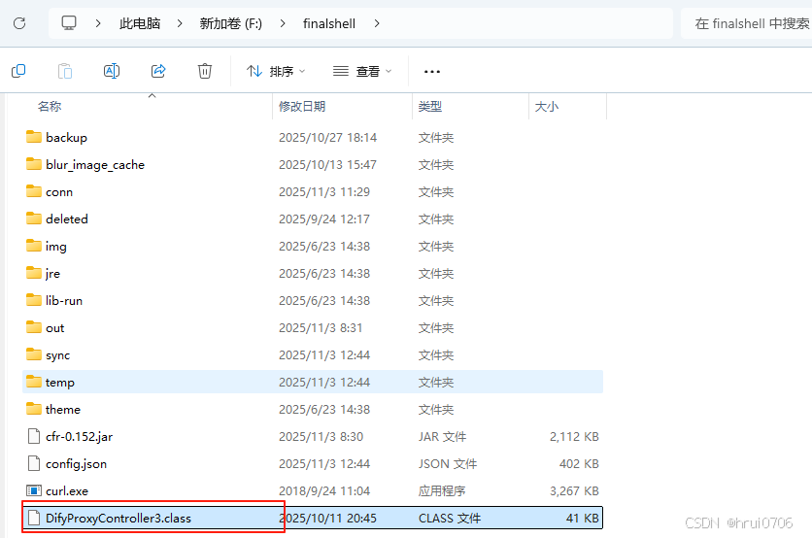This screenshot has height=538, width=812.
Task: Expand chevron after the computer icon
Action: coord(98,23)
